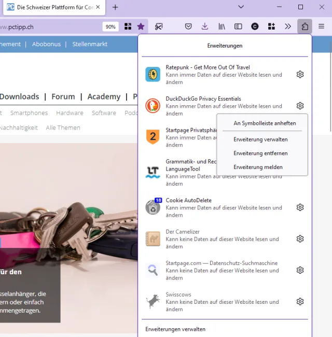Open settings gear for Ratepunk extension
Image resolution: width=332 pixels, height=337 pixels.
pos(300,75)
